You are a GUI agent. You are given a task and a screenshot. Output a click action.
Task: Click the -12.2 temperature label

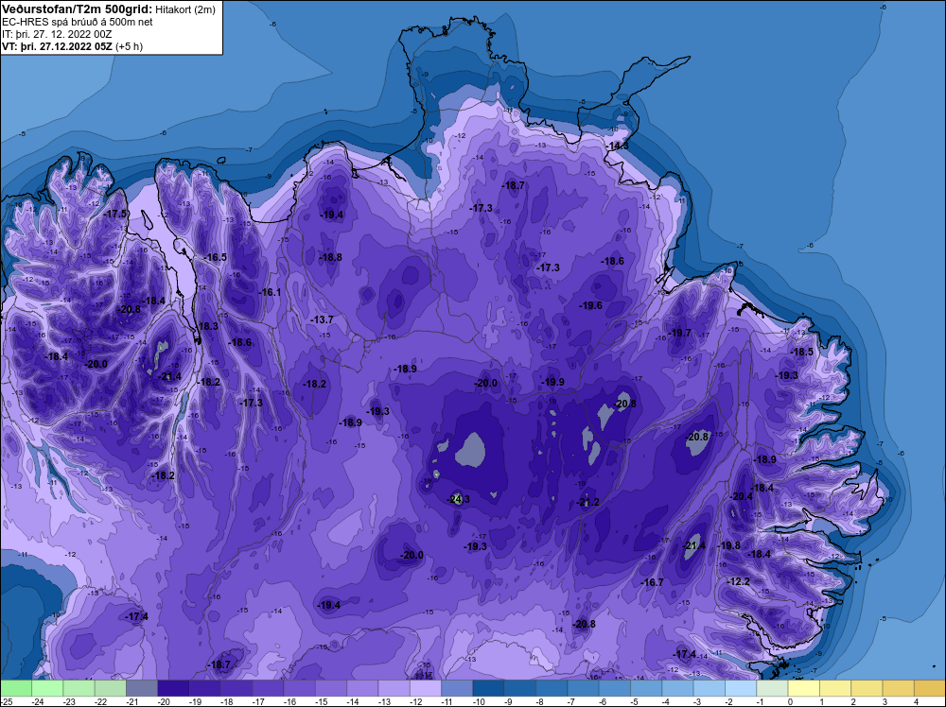(739, 581)
